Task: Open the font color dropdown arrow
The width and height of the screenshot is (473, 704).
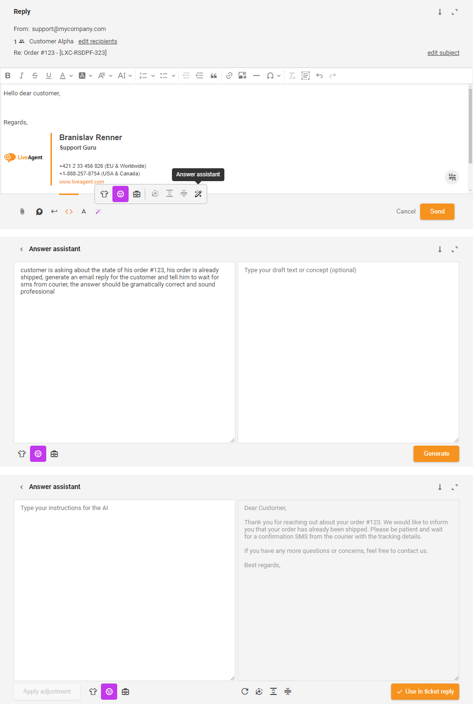Action: point(71,76)
